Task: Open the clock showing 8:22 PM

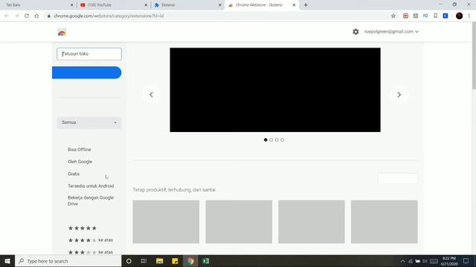Action: (449, 261)
